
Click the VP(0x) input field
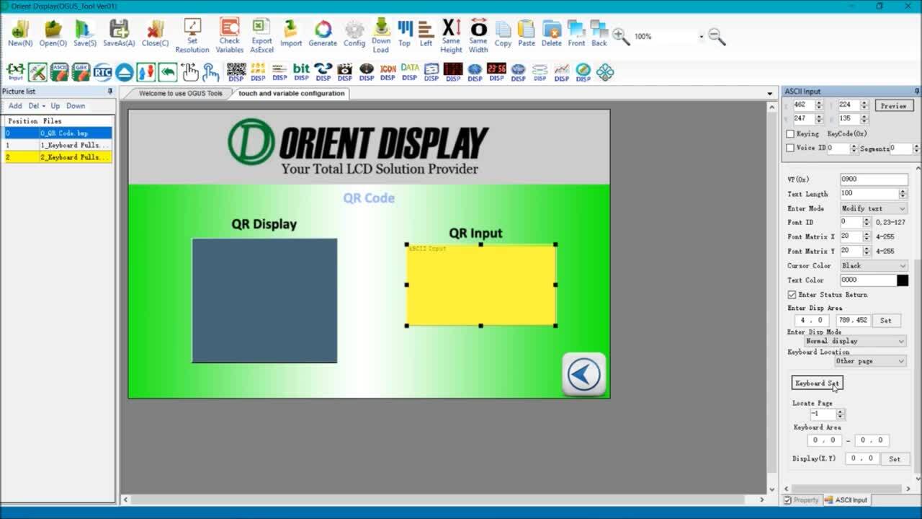coord(874,179)
